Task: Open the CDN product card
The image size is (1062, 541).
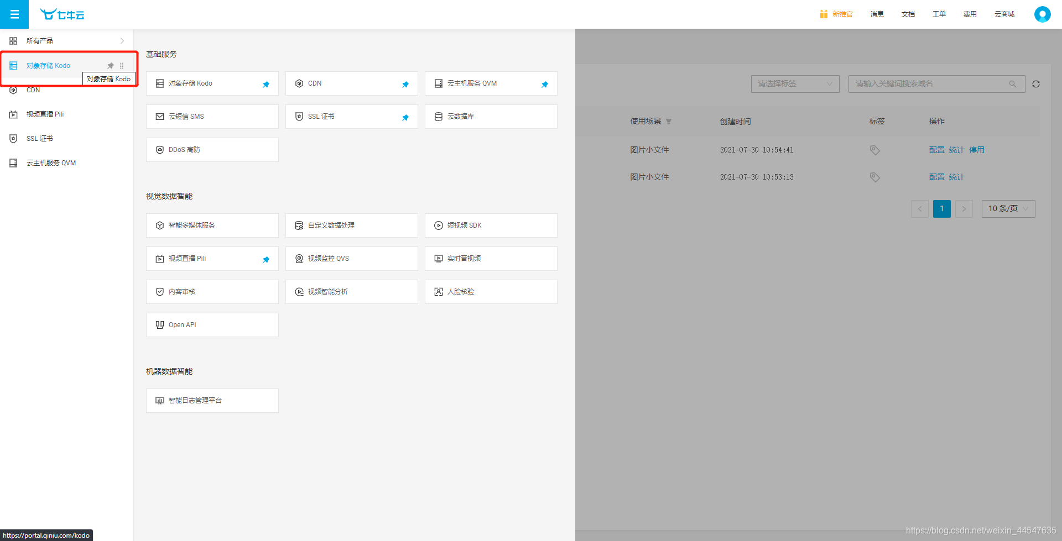Action: coord(352,83)
